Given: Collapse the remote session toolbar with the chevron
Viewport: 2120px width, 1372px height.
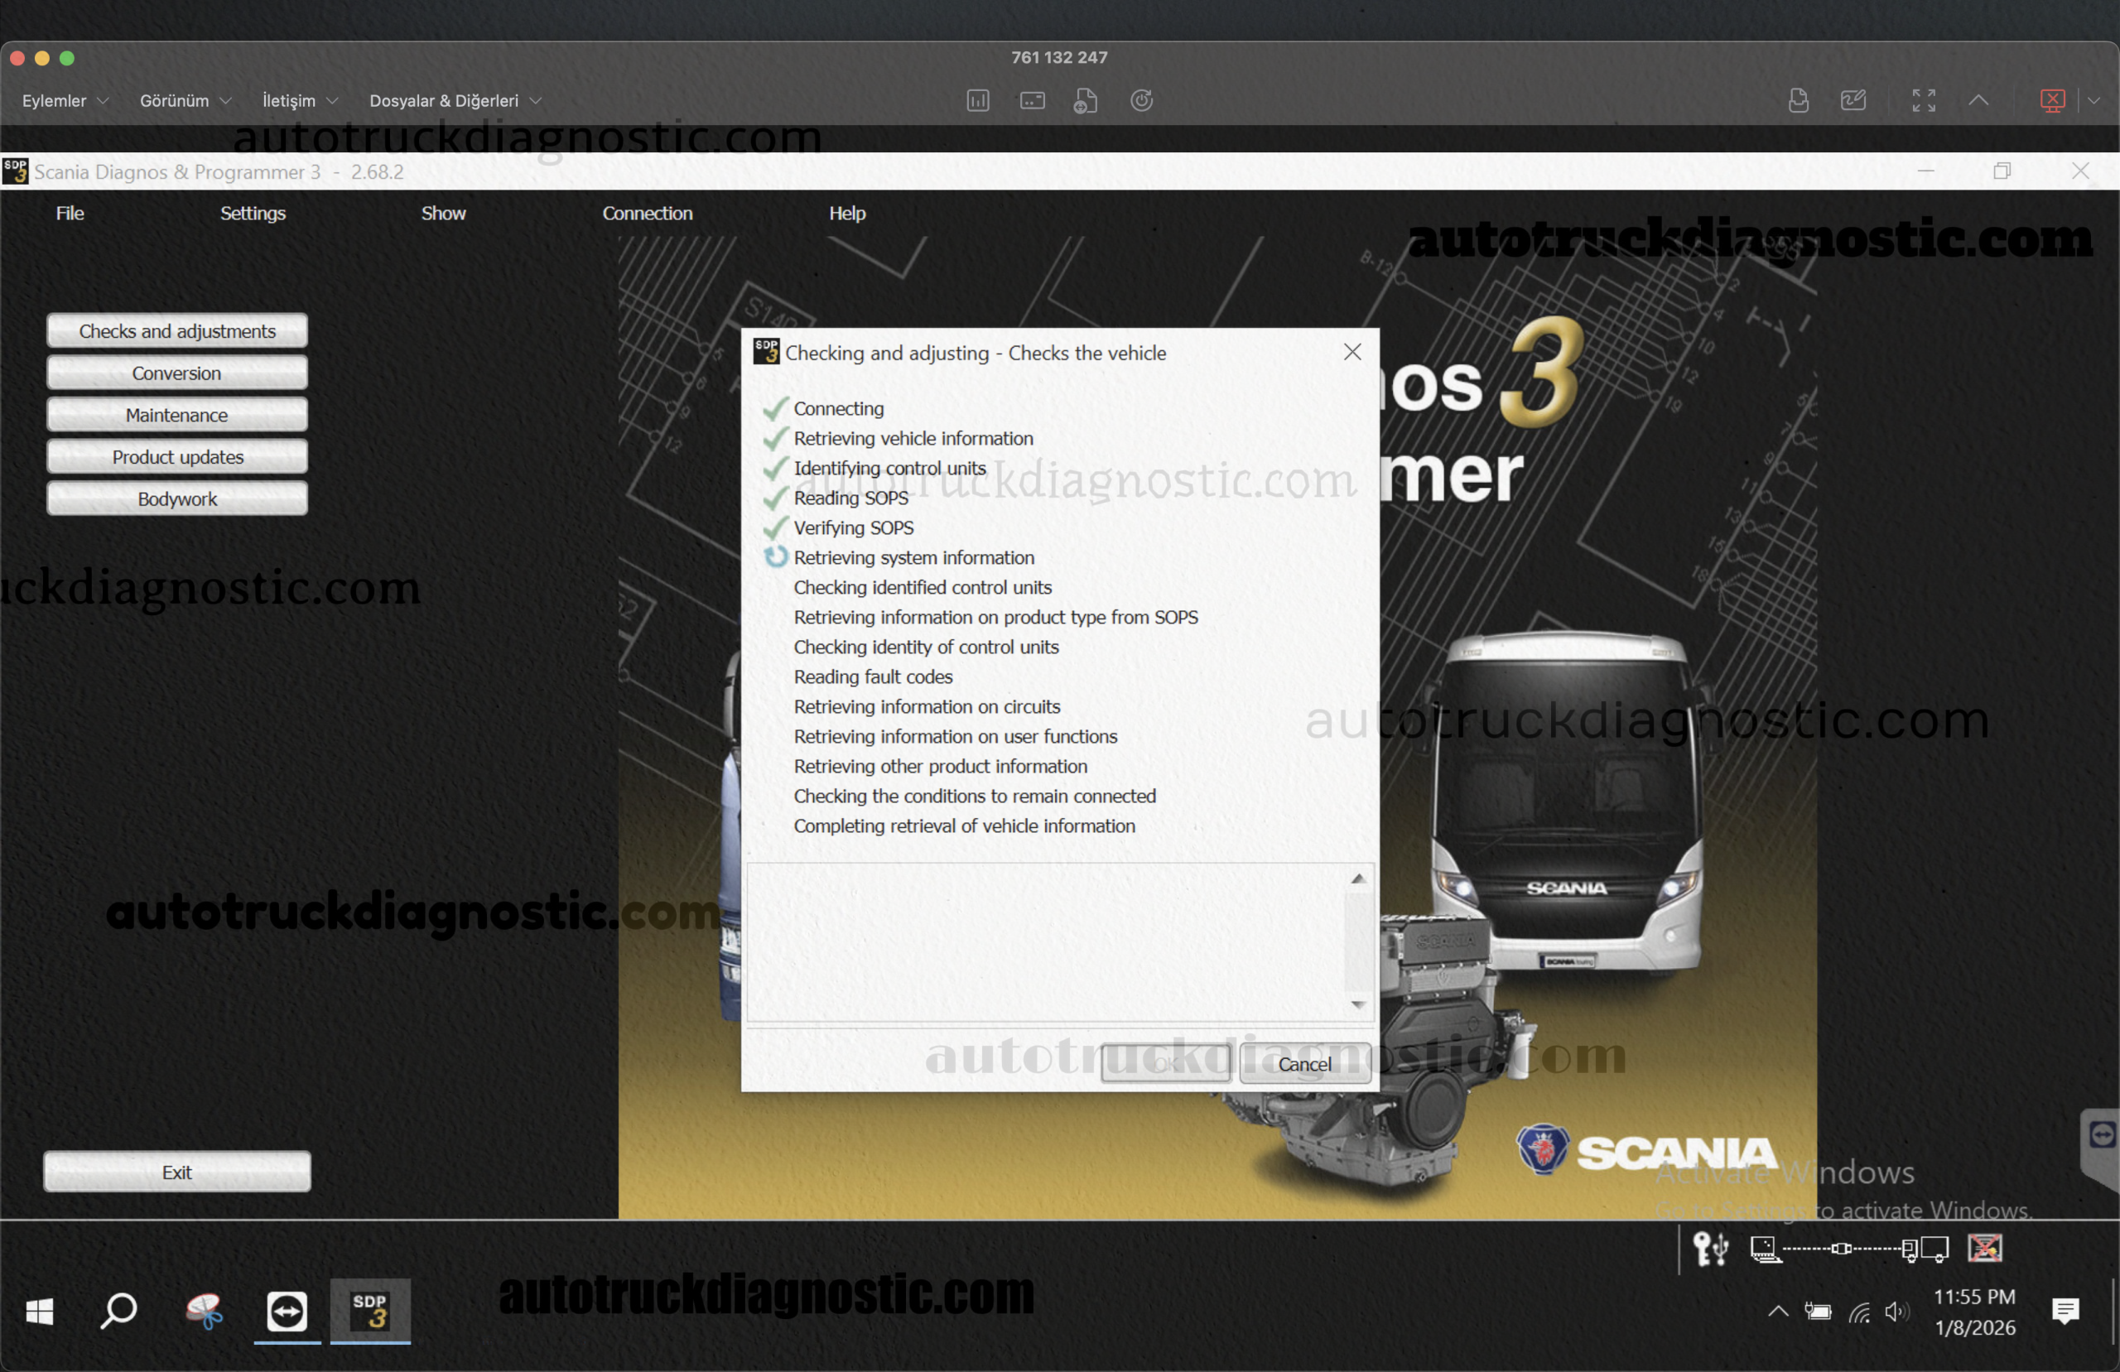Looking at the screenshot, I should (1978, 101).
